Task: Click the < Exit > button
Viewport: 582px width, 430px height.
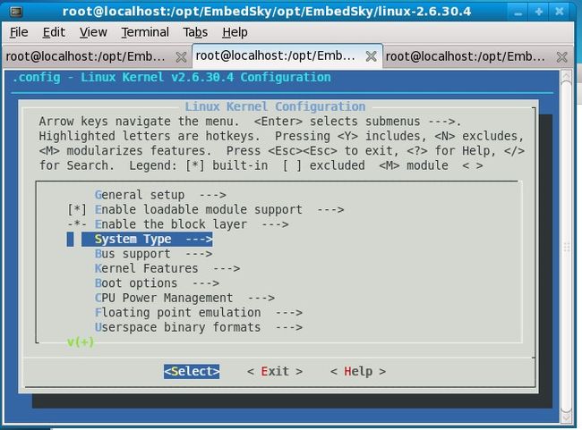Action: click(x=275, y=371)
